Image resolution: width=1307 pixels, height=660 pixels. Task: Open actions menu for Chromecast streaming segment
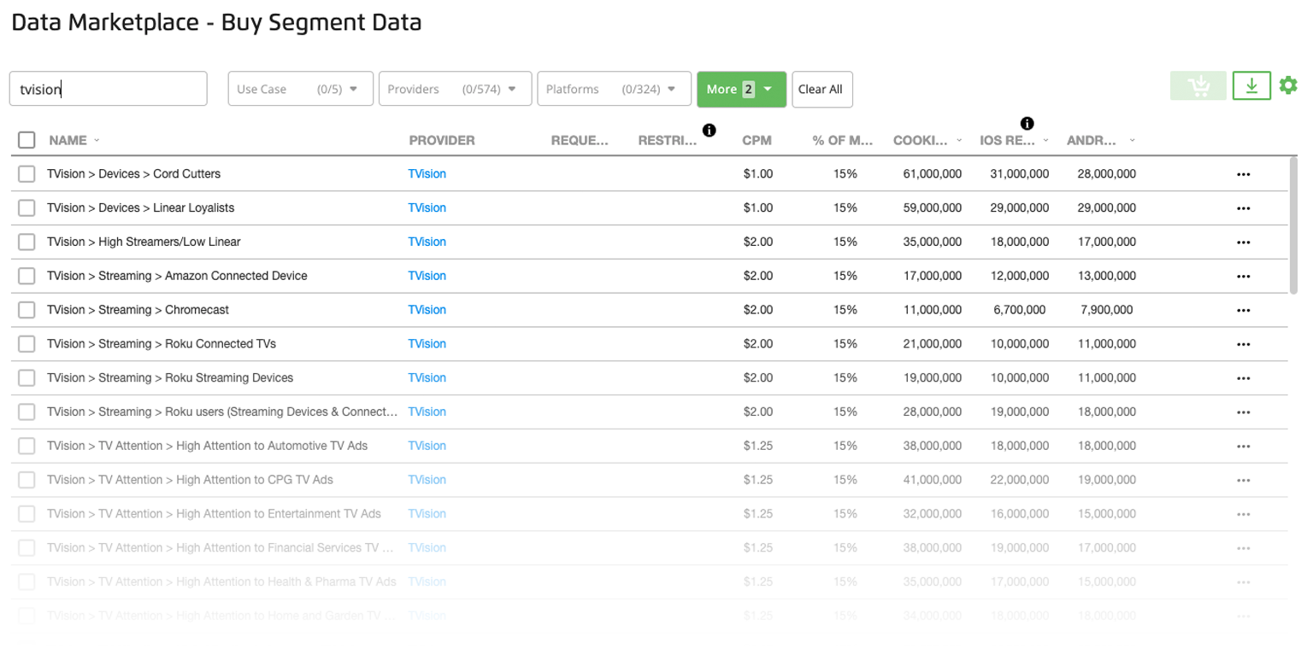pos(1242,310)
